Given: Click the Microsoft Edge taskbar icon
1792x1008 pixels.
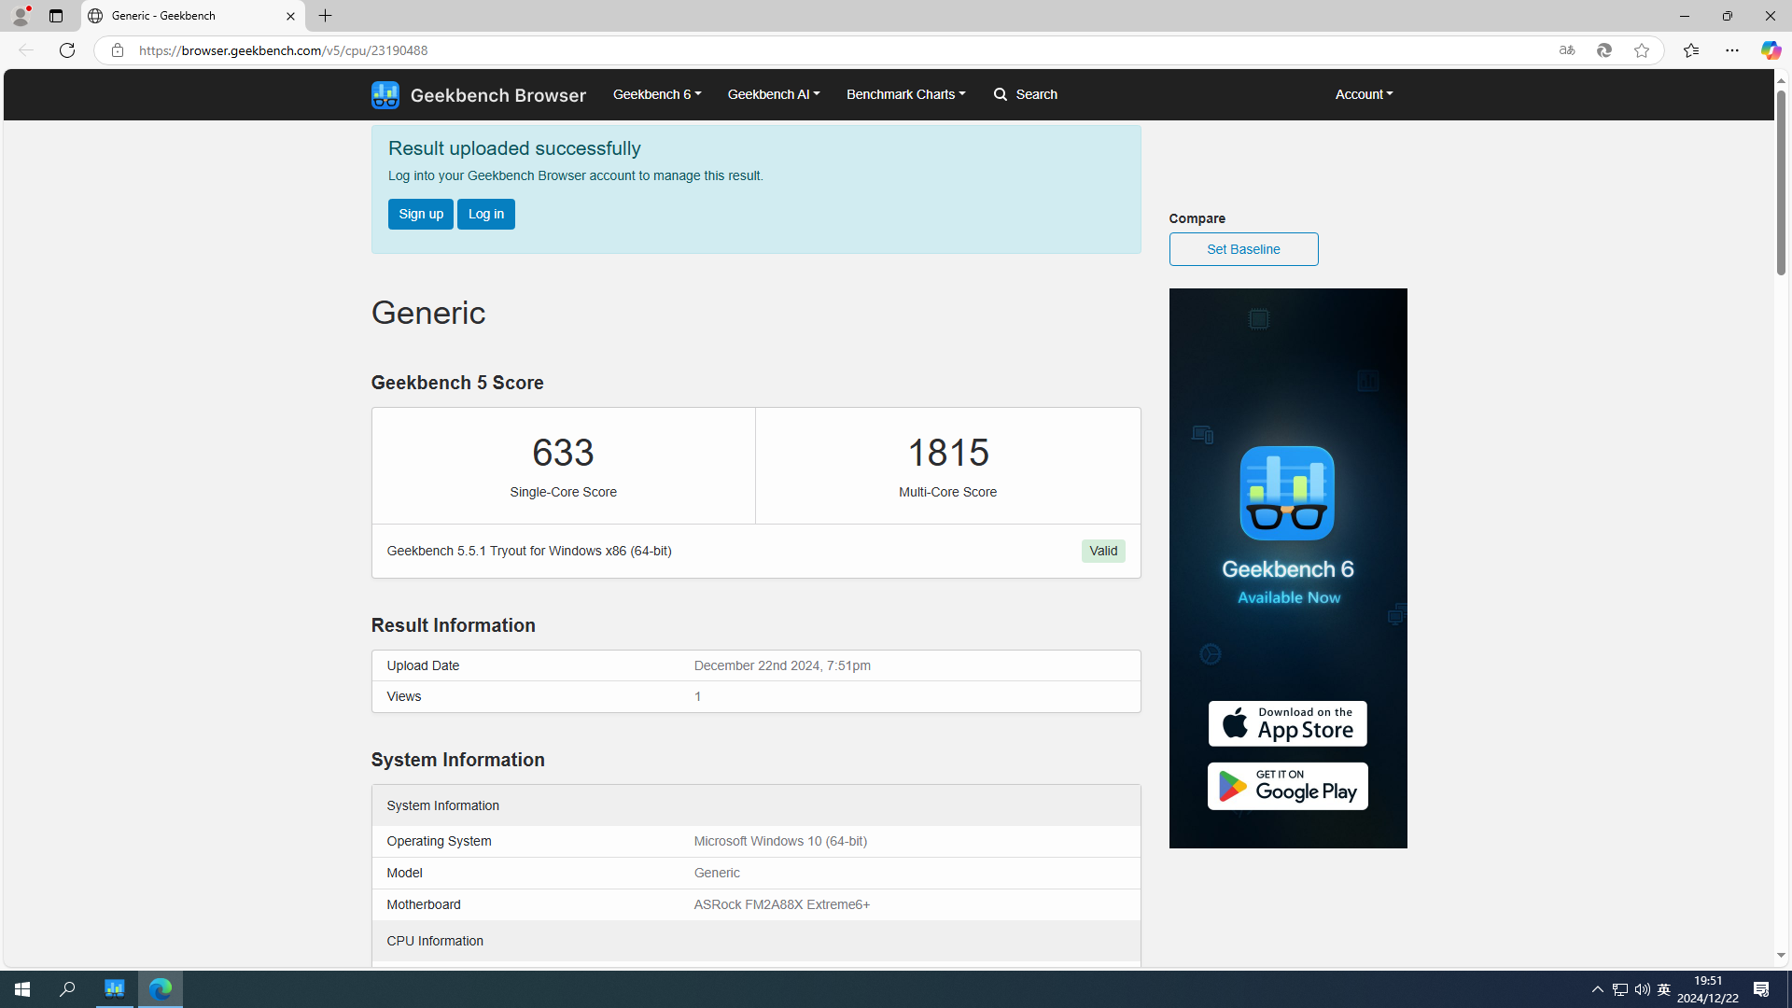Looking at the screenshot, I should [x=161, y=989].
